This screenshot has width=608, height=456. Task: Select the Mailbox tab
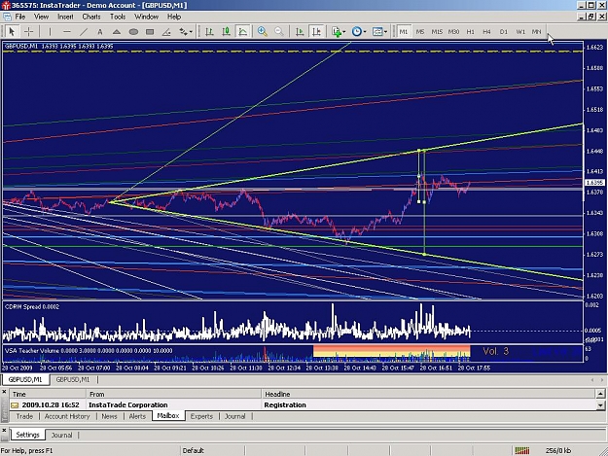[x=168, y=416]
